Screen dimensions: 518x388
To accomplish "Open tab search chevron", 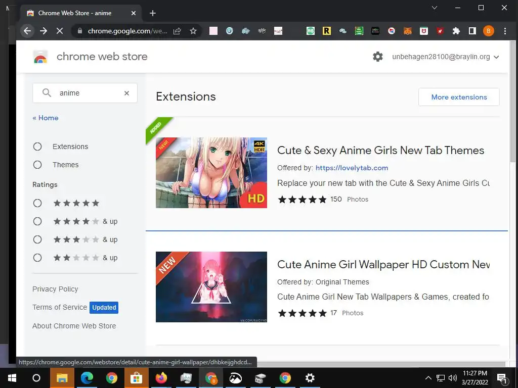I will (x=435, y=8).
